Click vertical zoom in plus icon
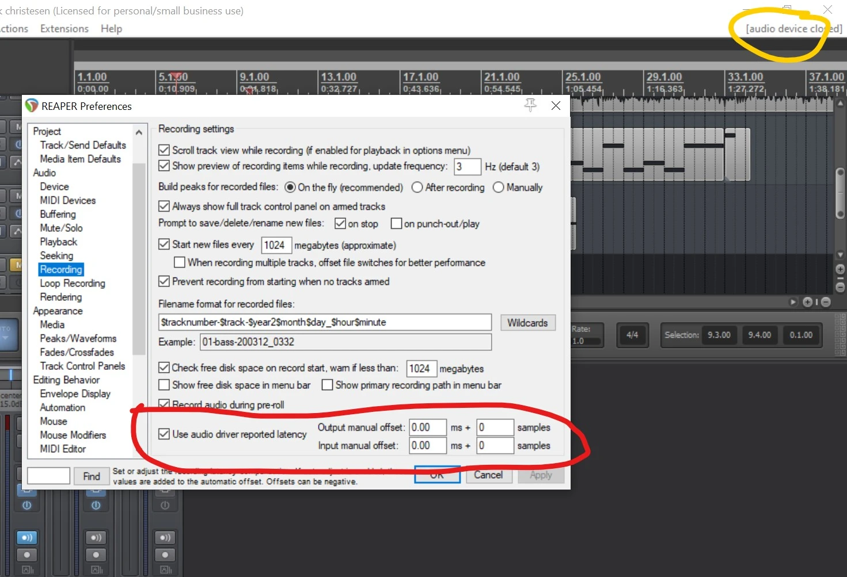Viewport: 847px width, 577px height. click(840, 269)
